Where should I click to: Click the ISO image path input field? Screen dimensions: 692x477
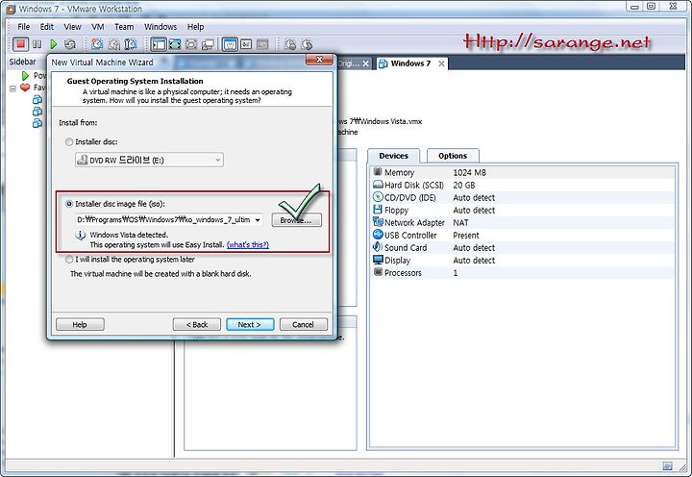169,219
